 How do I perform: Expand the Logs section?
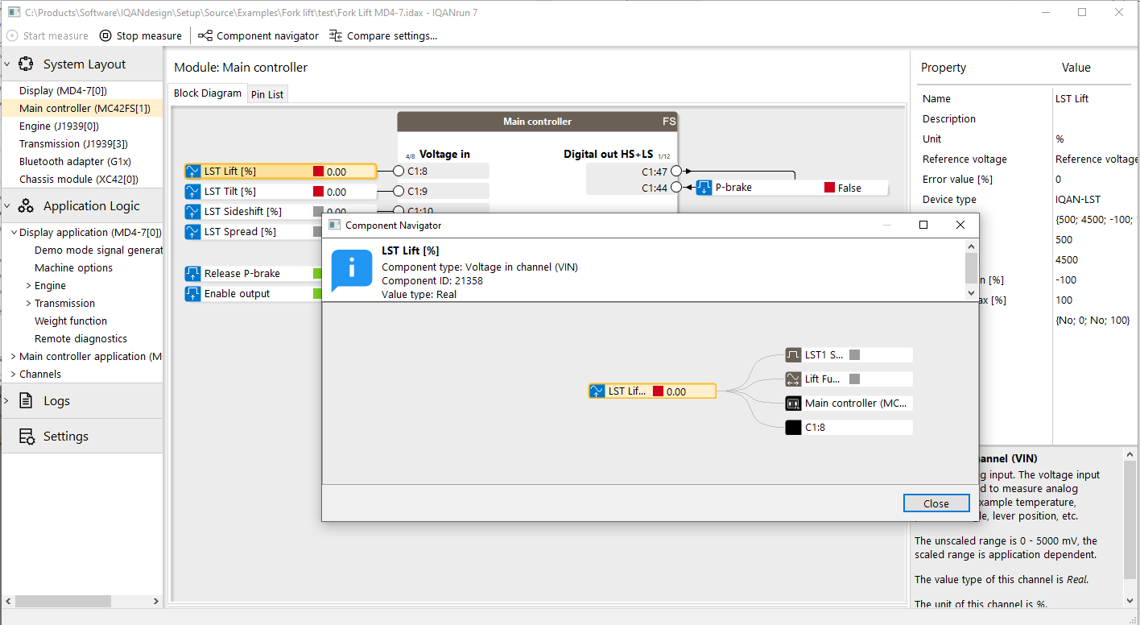(x=7, y=401)
